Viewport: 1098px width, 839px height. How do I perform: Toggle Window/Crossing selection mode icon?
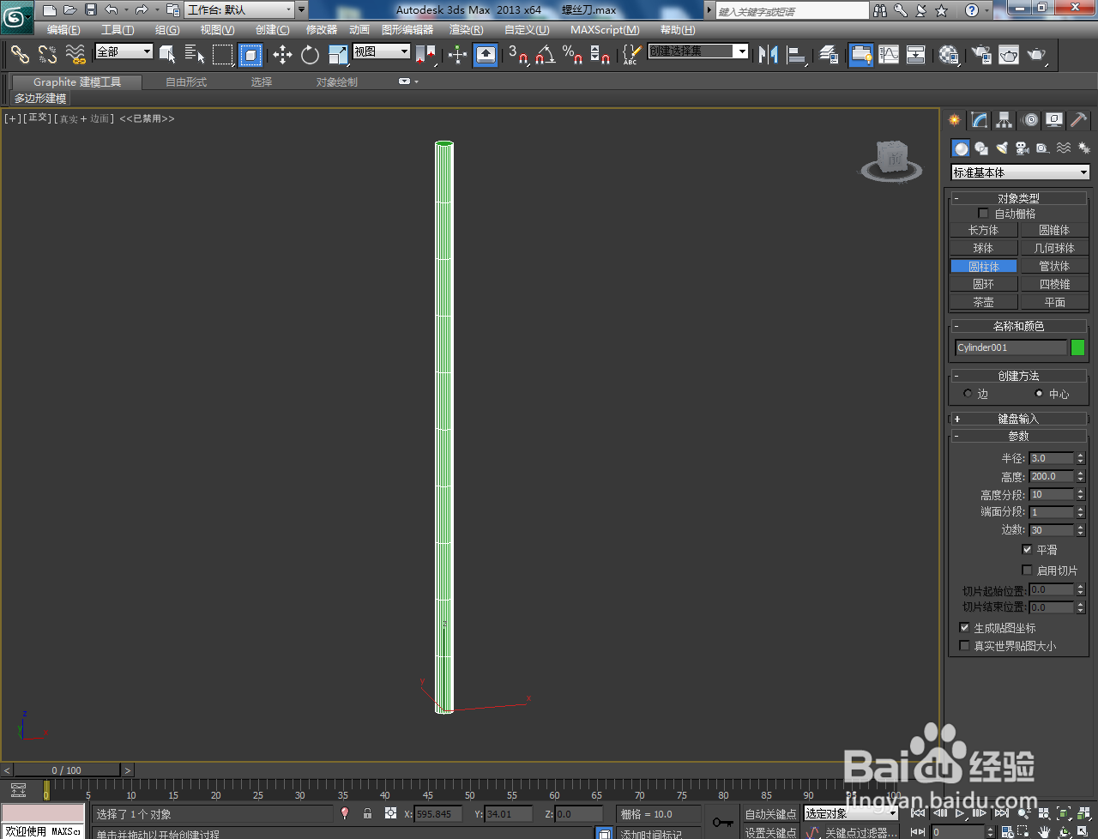click(x=250, y=55)
